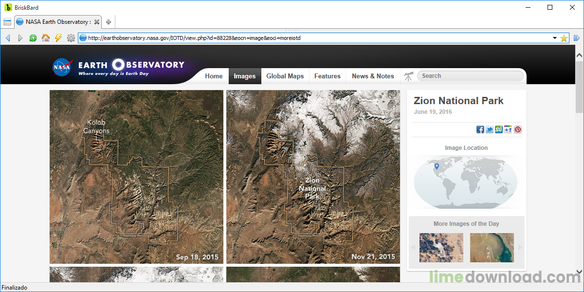The height and width of the screenshot is (292, 584).
Task: Click the NASA meatball logo
Action: 62,68
